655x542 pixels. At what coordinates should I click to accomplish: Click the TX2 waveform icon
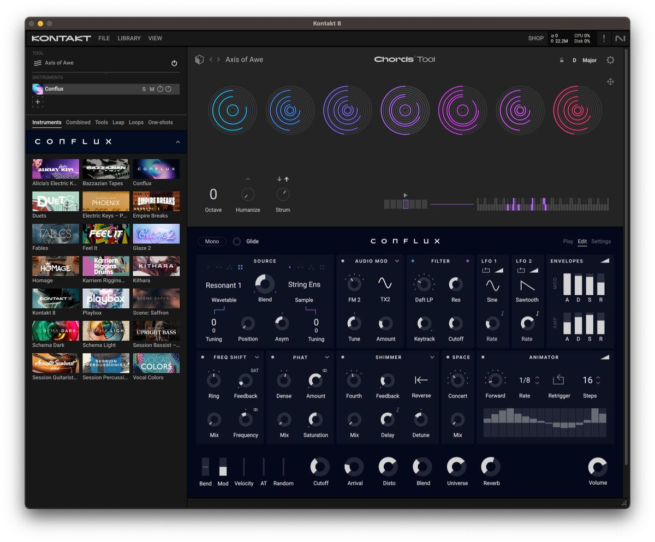pyautogui.click(x=385, y=283)
